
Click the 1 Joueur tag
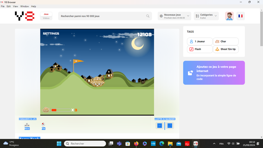point(200,41)
